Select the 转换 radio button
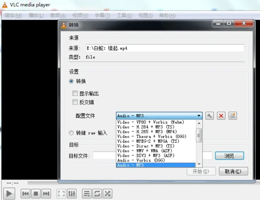Image resolution: width=260 pixels, height=200 pixels. point(71,81)
